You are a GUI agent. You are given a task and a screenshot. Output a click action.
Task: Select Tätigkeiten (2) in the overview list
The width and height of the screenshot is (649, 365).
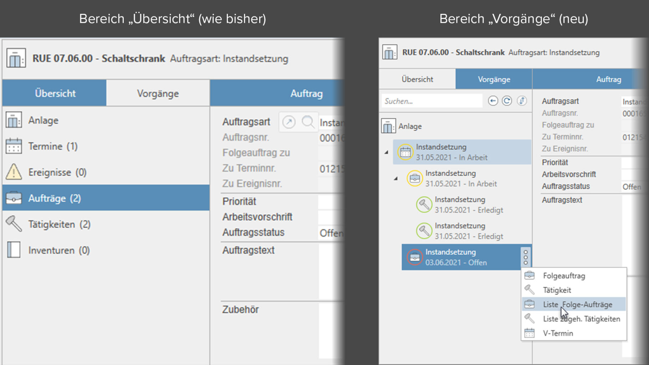coord(59,225)
